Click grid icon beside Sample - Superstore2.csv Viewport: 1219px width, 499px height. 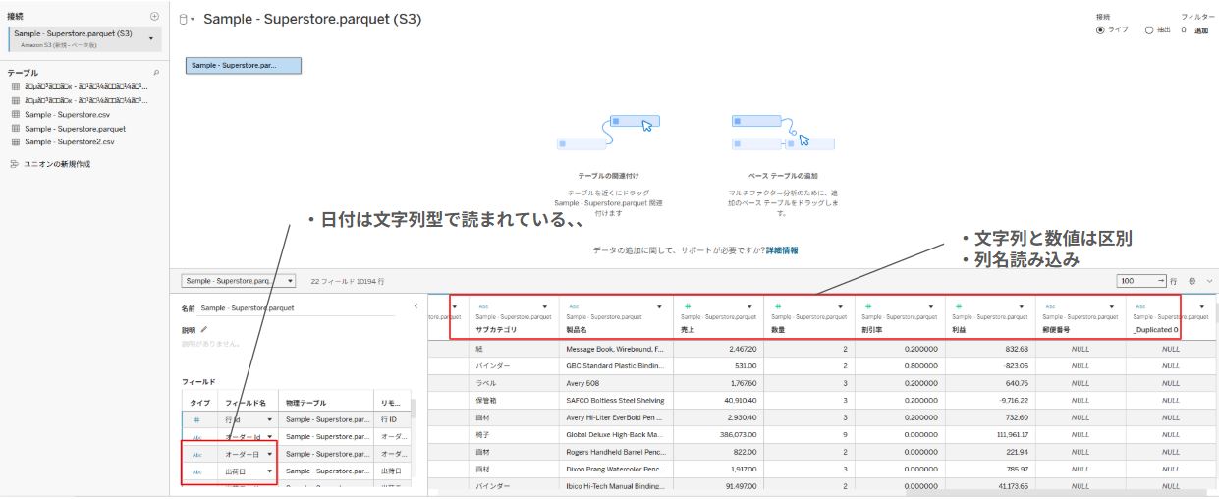coord(16,141)
